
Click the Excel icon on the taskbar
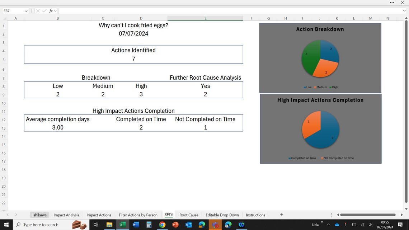123,225
